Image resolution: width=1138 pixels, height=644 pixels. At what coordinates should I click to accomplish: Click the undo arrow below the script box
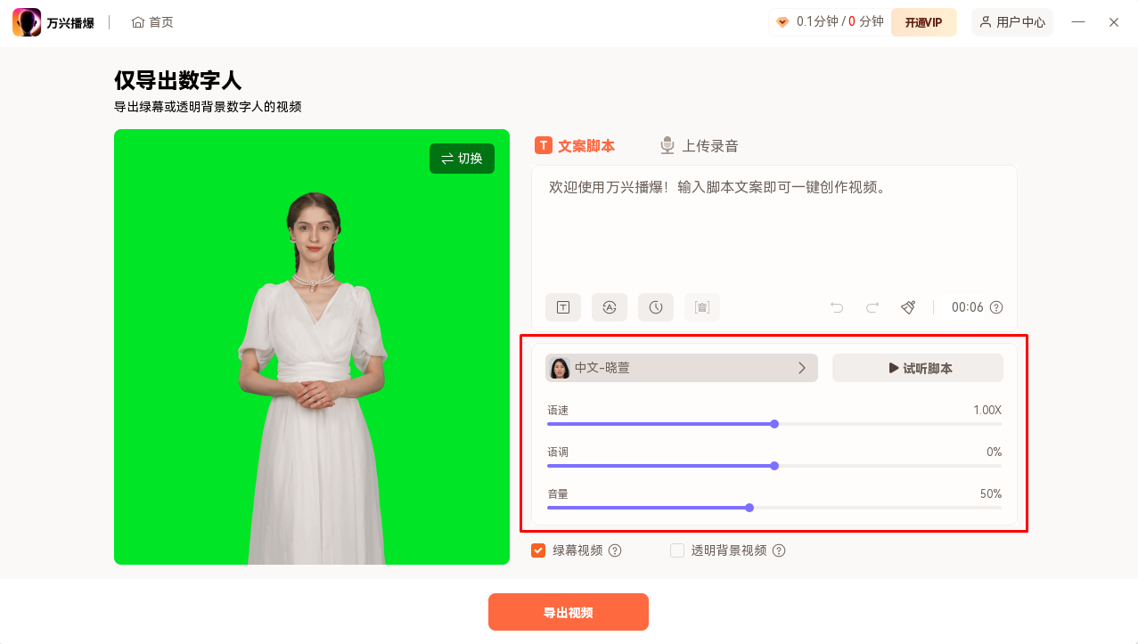tap(836, 306)
